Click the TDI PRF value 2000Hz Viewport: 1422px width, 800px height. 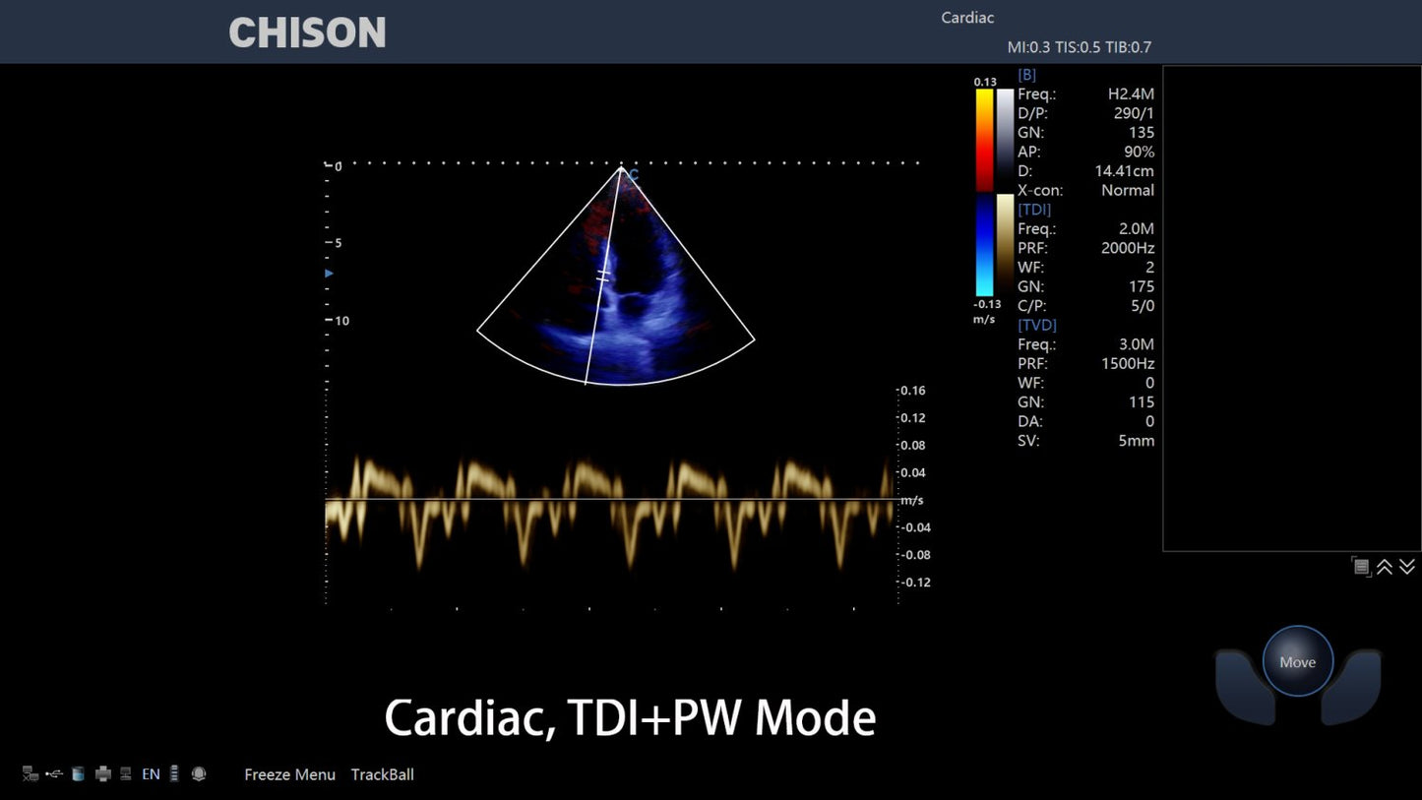coord(1128,248)
